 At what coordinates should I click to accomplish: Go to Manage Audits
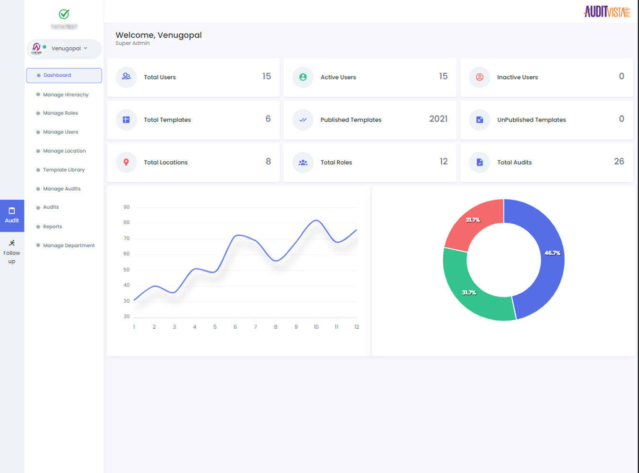(61, 189)
